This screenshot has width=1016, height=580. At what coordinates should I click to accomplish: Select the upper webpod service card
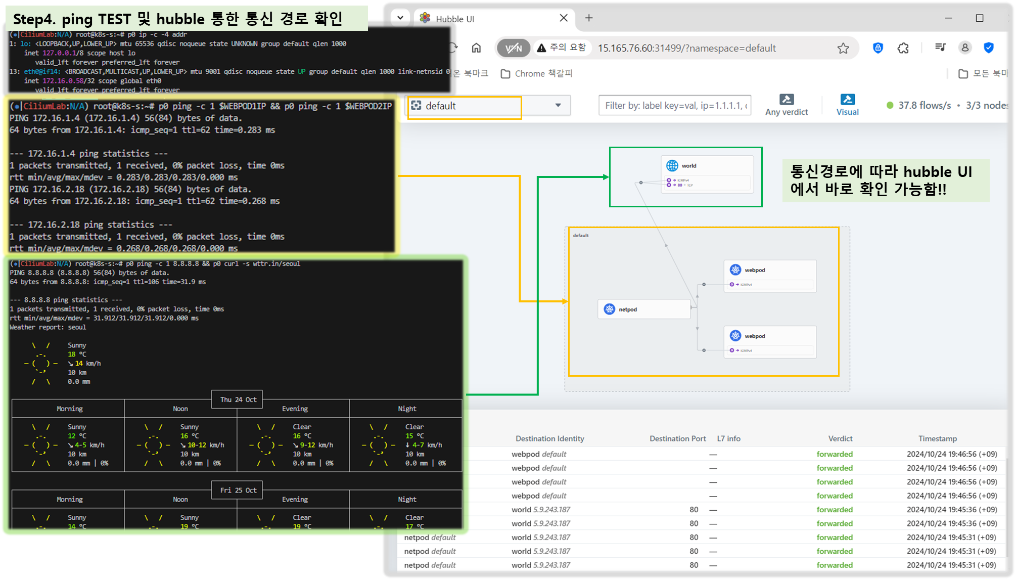[769, 276]
